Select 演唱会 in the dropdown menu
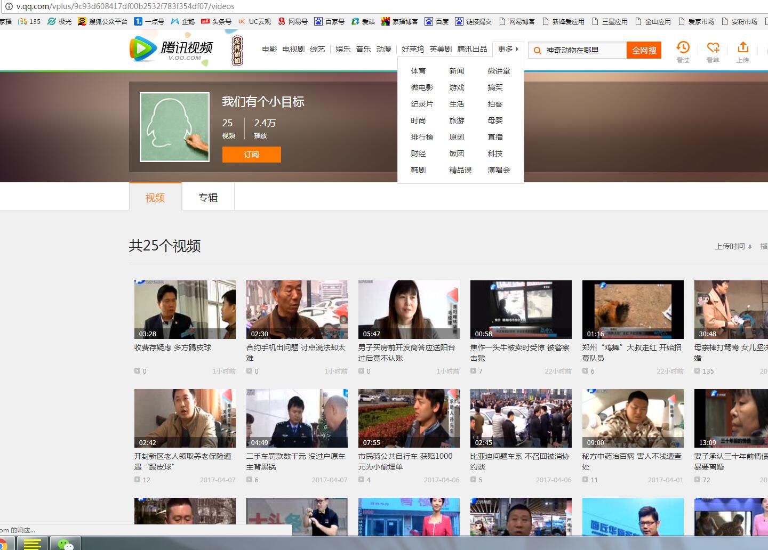This screenshot has height=550, width=768. point(499,170)
